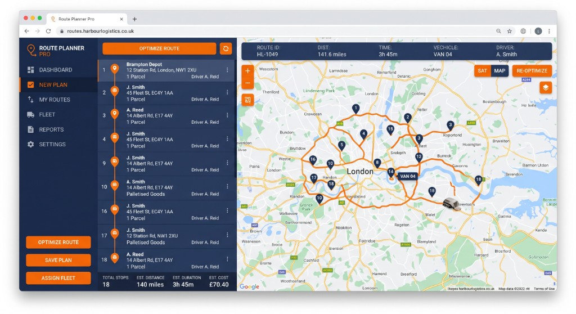
Task: Click the Terms of Use map link
Action: 544,289
